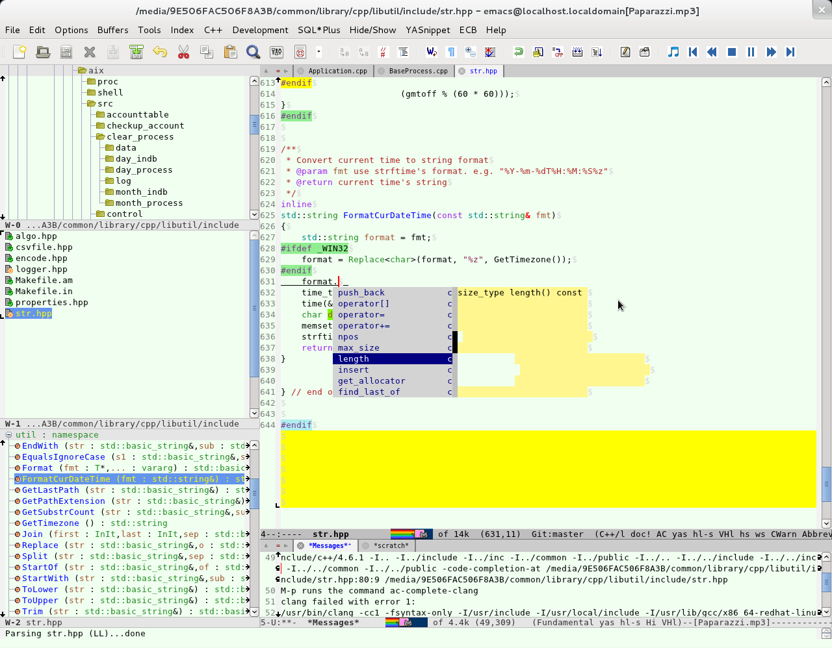This screenshot has height=648, width=832.
Task: Stop music playback
Action: point(732,52)
